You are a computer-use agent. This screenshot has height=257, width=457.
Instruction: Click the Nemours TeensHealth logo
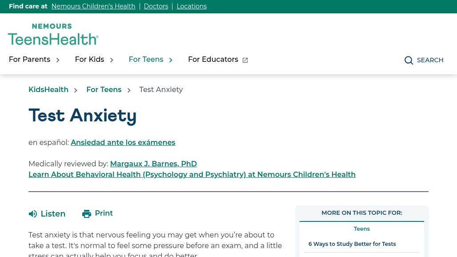click(53, 35)
